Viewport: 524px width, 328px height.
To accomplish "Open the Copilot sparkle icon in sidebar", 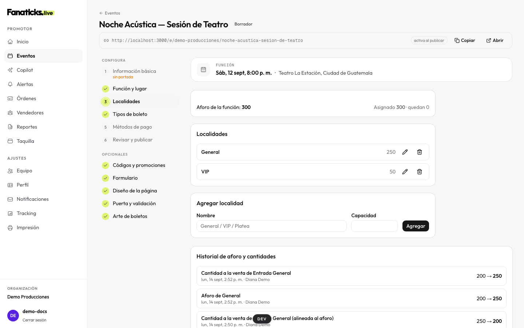I will click(10, 70).
